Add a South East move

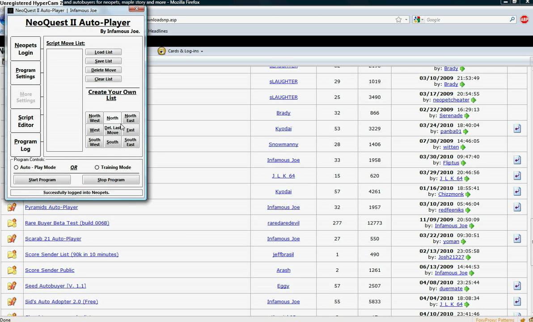(131, 142)
